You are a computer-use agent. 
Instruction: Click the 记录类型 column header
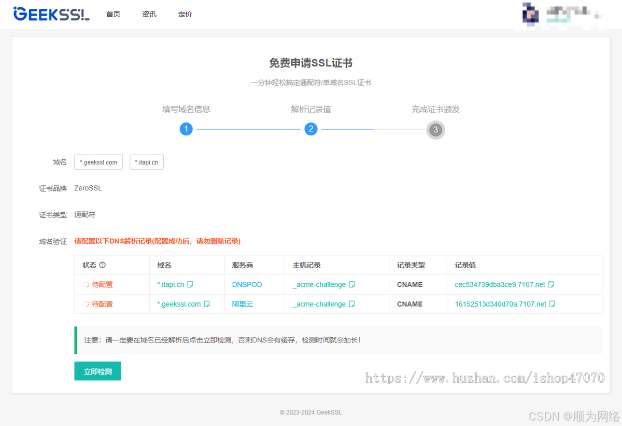pos(411,265)
